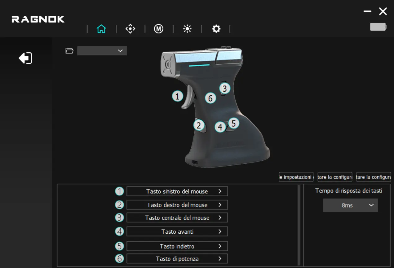The height and width of the screenshot is (268, 394).
Task: Open the Home tab icon
Action: (x=101, y=29)
